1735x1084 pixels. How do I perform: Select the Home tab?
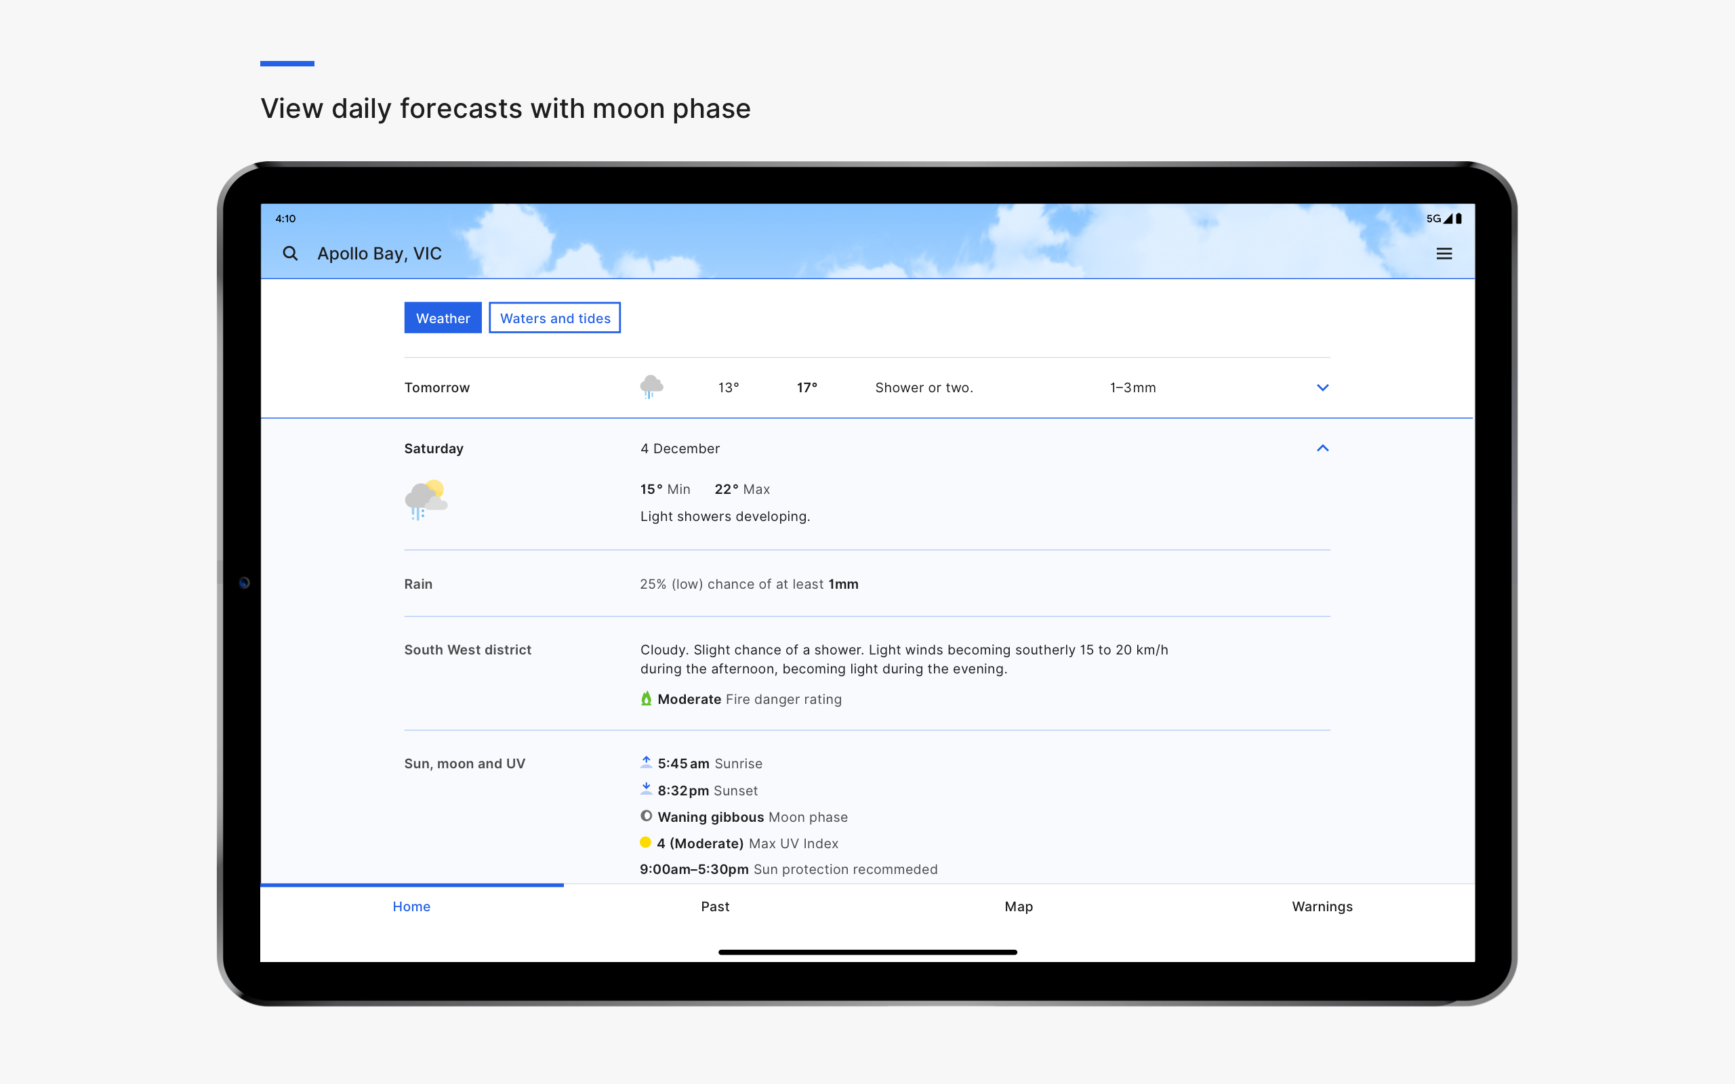(x=411, y=906)
